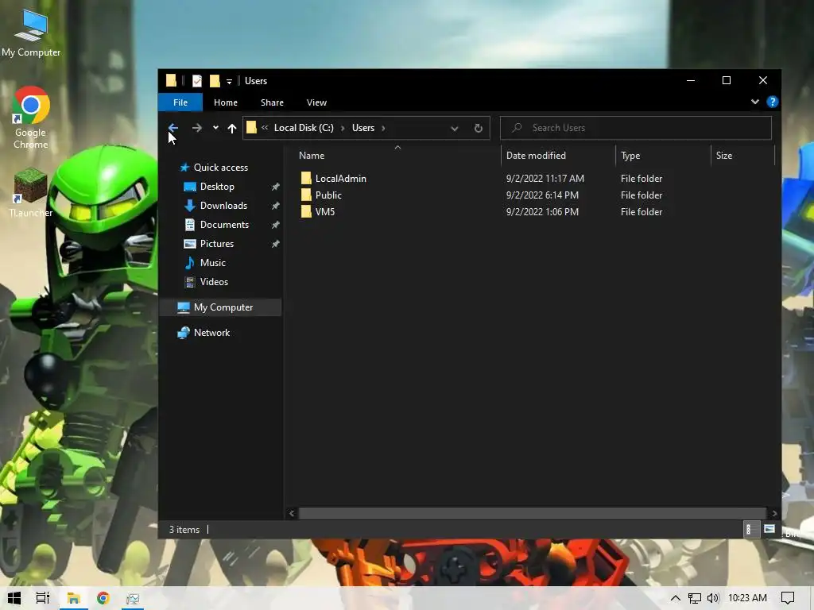Click the pin icon beside Desktop
The image size is (814, 610).
(x=276, y=187)
